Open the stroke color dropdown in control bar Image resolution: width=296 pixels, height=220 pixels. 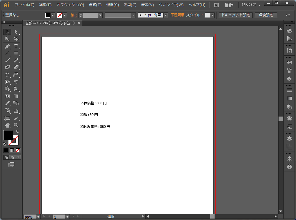65,15
